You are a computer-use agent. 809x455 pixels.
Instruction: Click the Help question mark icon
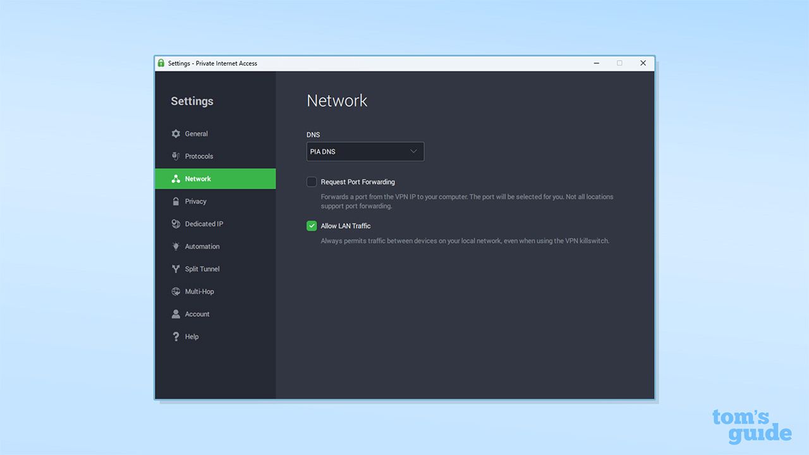click(176, 337)
